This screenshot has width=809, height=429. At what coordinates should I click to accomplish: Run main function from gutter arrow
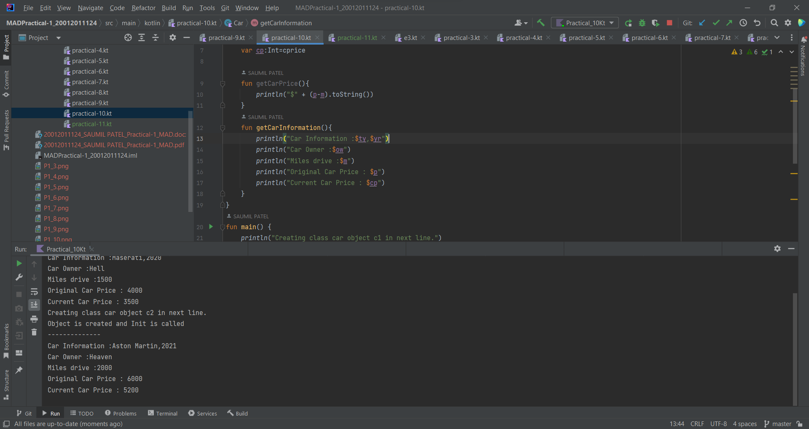(x=211, y=227)
